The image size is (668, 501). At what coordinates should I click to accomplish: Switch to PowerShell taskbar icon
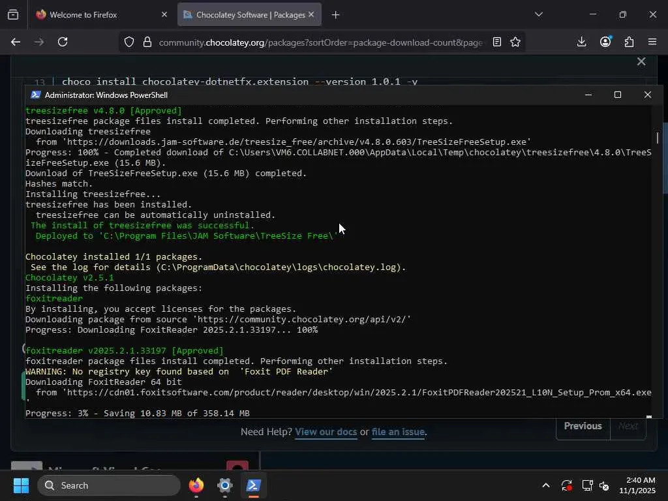pyautogui.click(x=254, y=485)
